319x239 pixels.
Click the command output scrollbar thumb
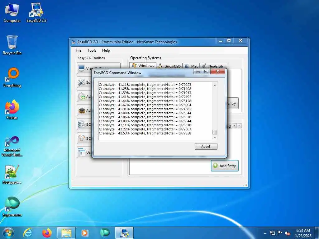click(x=215, y=132)
